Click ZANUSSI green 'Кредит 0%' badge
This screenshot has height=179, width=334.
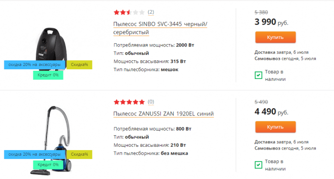48,165
